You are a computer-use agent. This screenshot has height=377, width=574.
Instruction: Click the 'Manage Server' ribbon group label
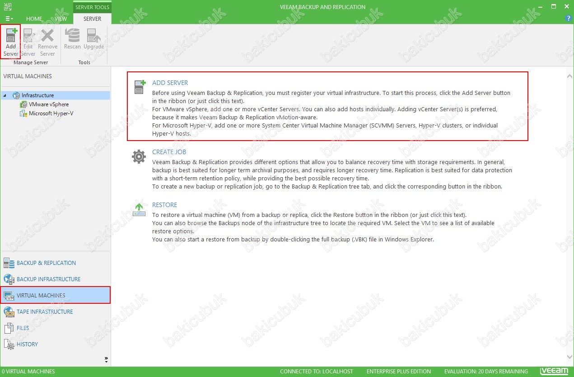[31, 62]
